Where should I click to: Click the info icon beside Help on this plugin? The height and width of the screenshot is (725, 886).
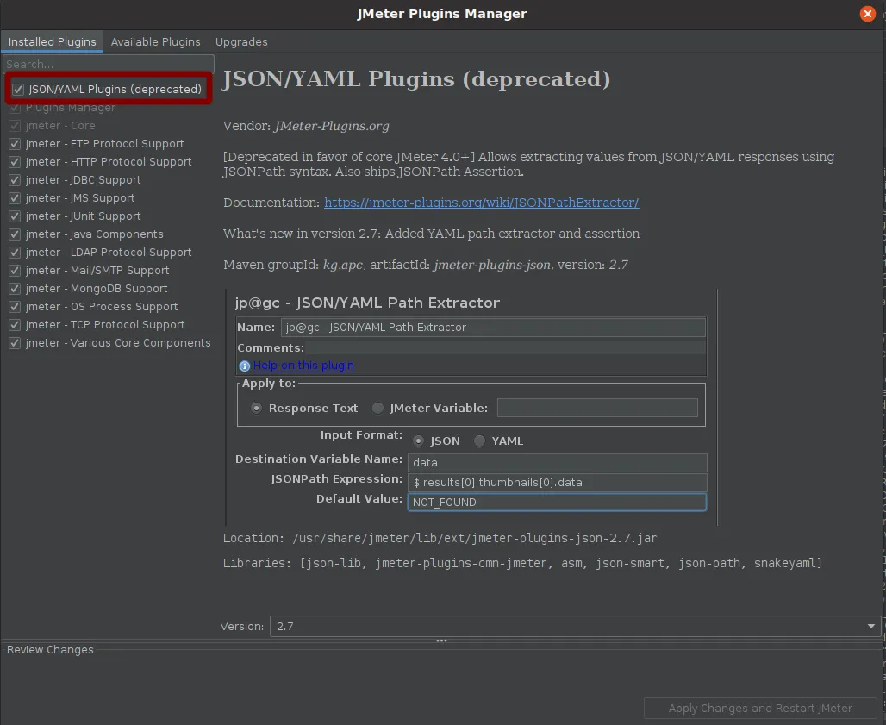[244, 366]
